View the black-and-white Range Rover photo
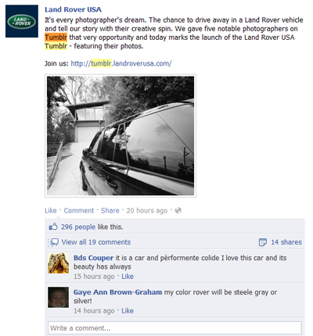The width and height of the screenshot is (313, 336). click(x=121, y=136)
